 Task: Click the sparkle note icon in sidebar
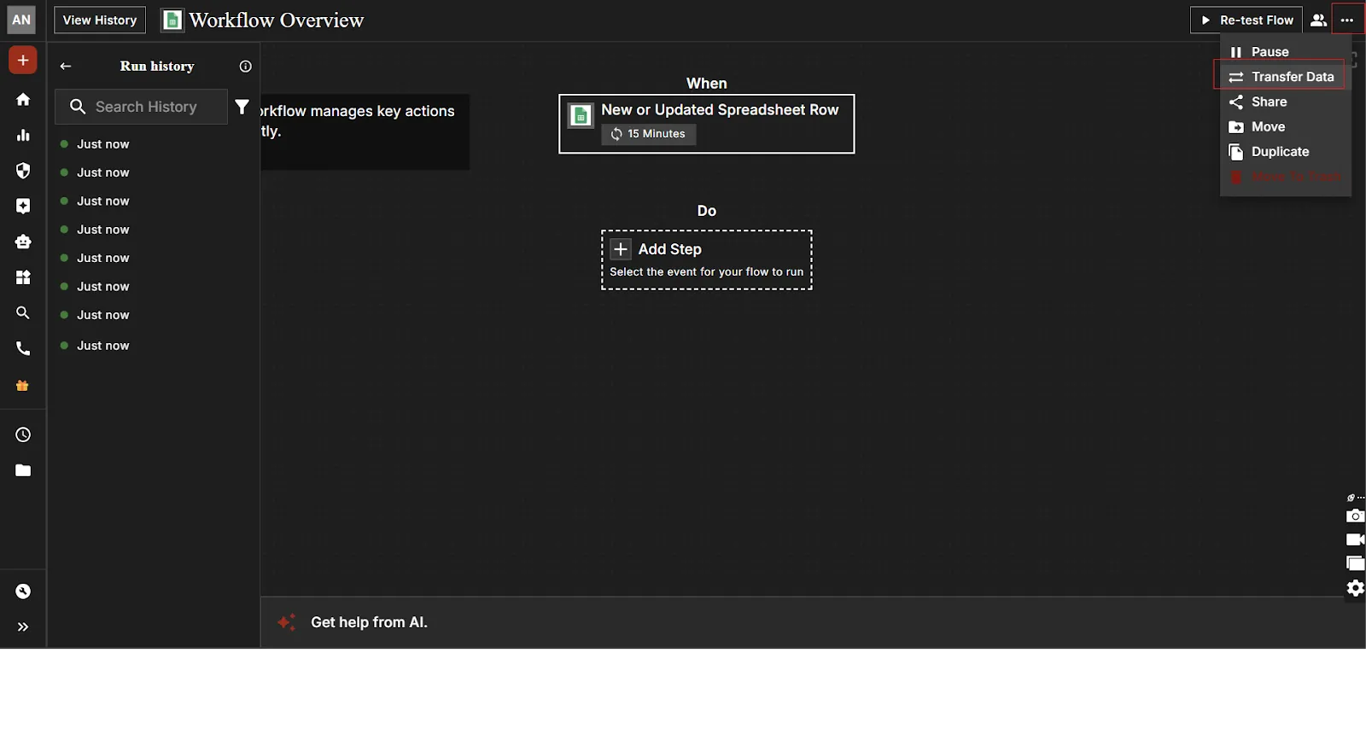click(x=23, y=206)
